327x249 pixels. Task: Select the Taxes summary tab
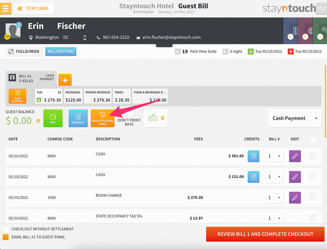pyautogui.click(x=122, y=96)
